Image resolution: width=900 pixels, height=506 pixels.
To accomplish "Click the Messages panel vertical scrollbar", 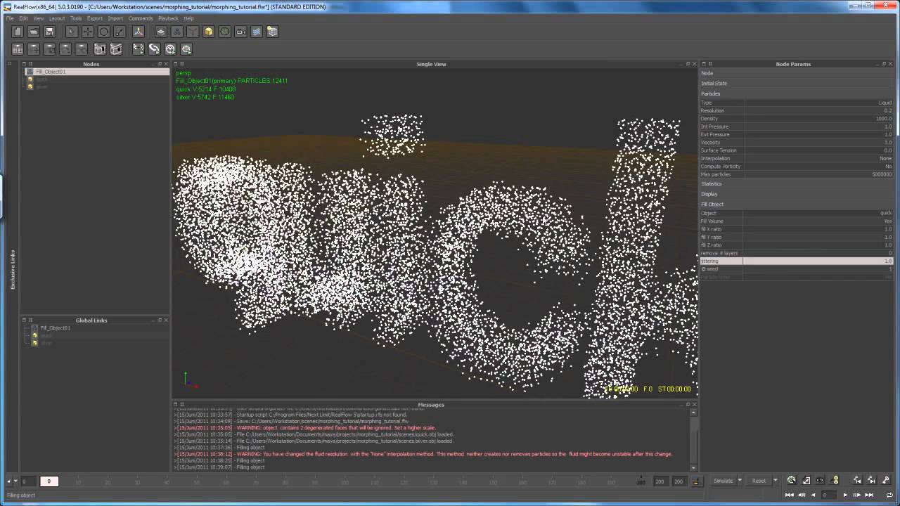I will pyautogui.click(x=694, y=440).
